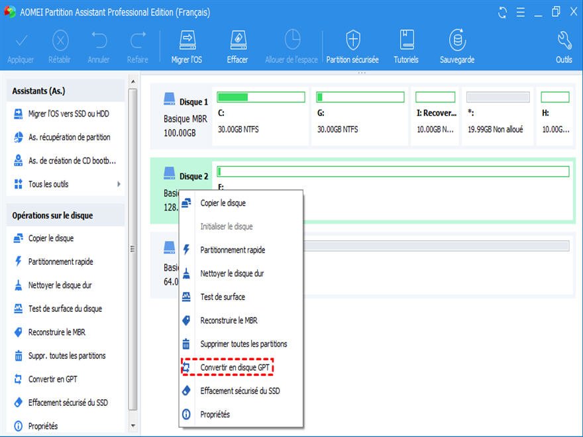The width and height of the screenshot is (583, 437).
Task: Expand Tous les outils submenu arrow
Action: pyautogui.click(x=119, y=184)
